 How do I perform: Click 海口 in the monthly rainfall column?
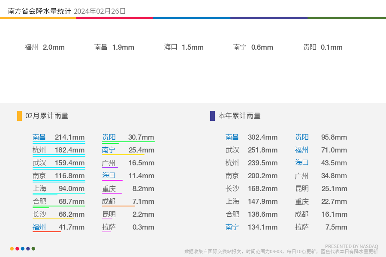click(109, 176)
